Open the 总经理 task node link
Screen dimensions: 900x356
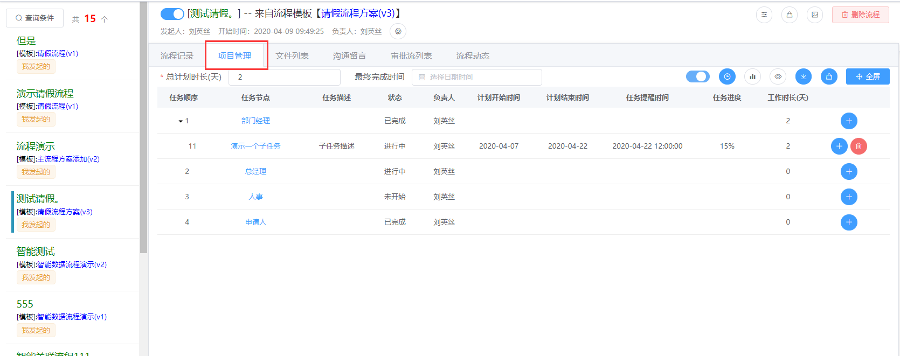(255, 171)
